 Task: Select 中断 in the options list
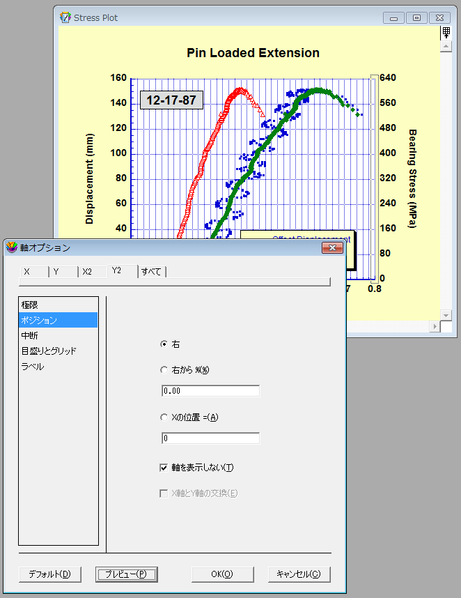pyautogui.click(x=58, y=335)
